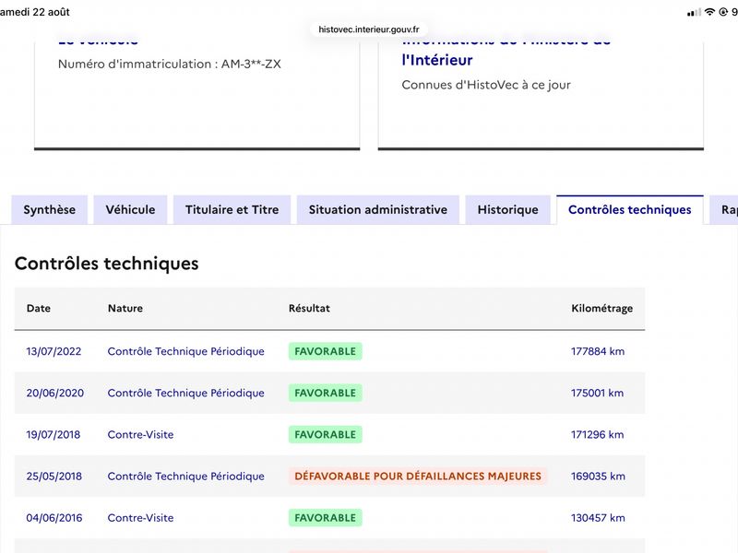Select the Situation administrative tab

[378, 210]
